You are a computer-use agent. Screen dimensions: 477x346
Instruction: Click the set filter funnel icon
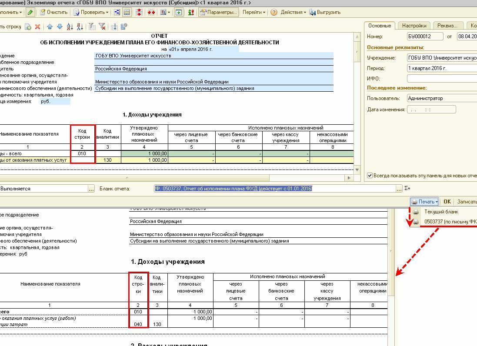pos(92,27)
